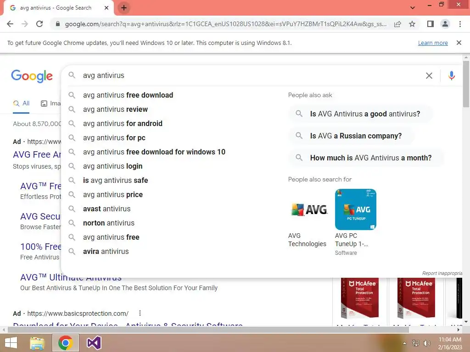Open AVG Ultimate Antivirus ad link
470x352 pixels.
pos(71,277)
